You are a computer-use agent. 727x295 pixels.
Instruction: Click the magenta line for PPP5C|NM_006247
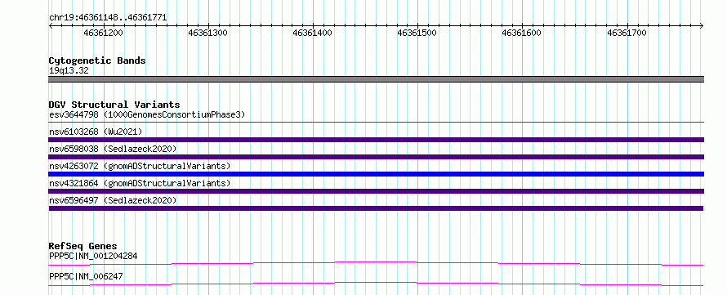(377, 284)
